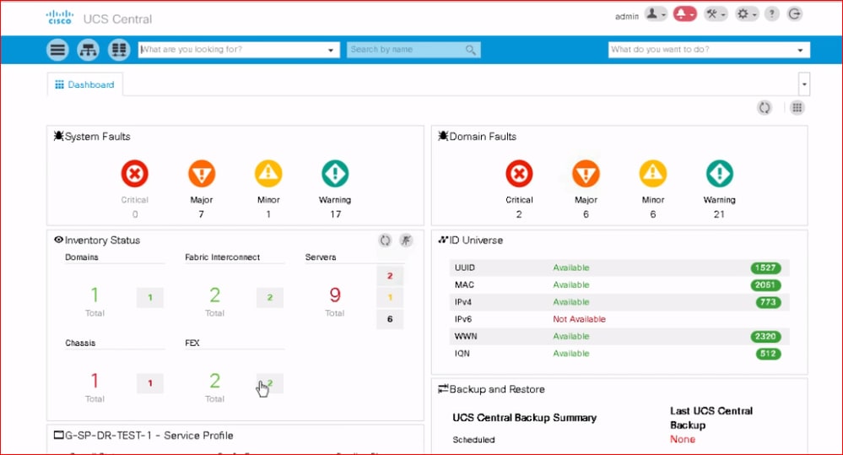This screenshot has height=455, width=843.
Task: Click WWN available count 2320
Action: point(765,337)
